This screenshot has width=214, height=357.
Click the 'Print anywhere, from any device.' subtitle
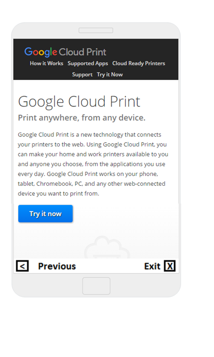[x=82, y=118]
